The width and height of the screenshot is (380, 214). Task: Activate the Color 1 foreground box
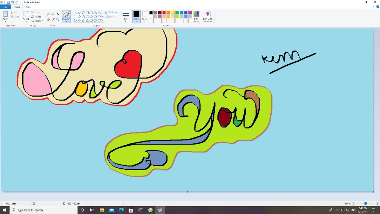[136, 16]
